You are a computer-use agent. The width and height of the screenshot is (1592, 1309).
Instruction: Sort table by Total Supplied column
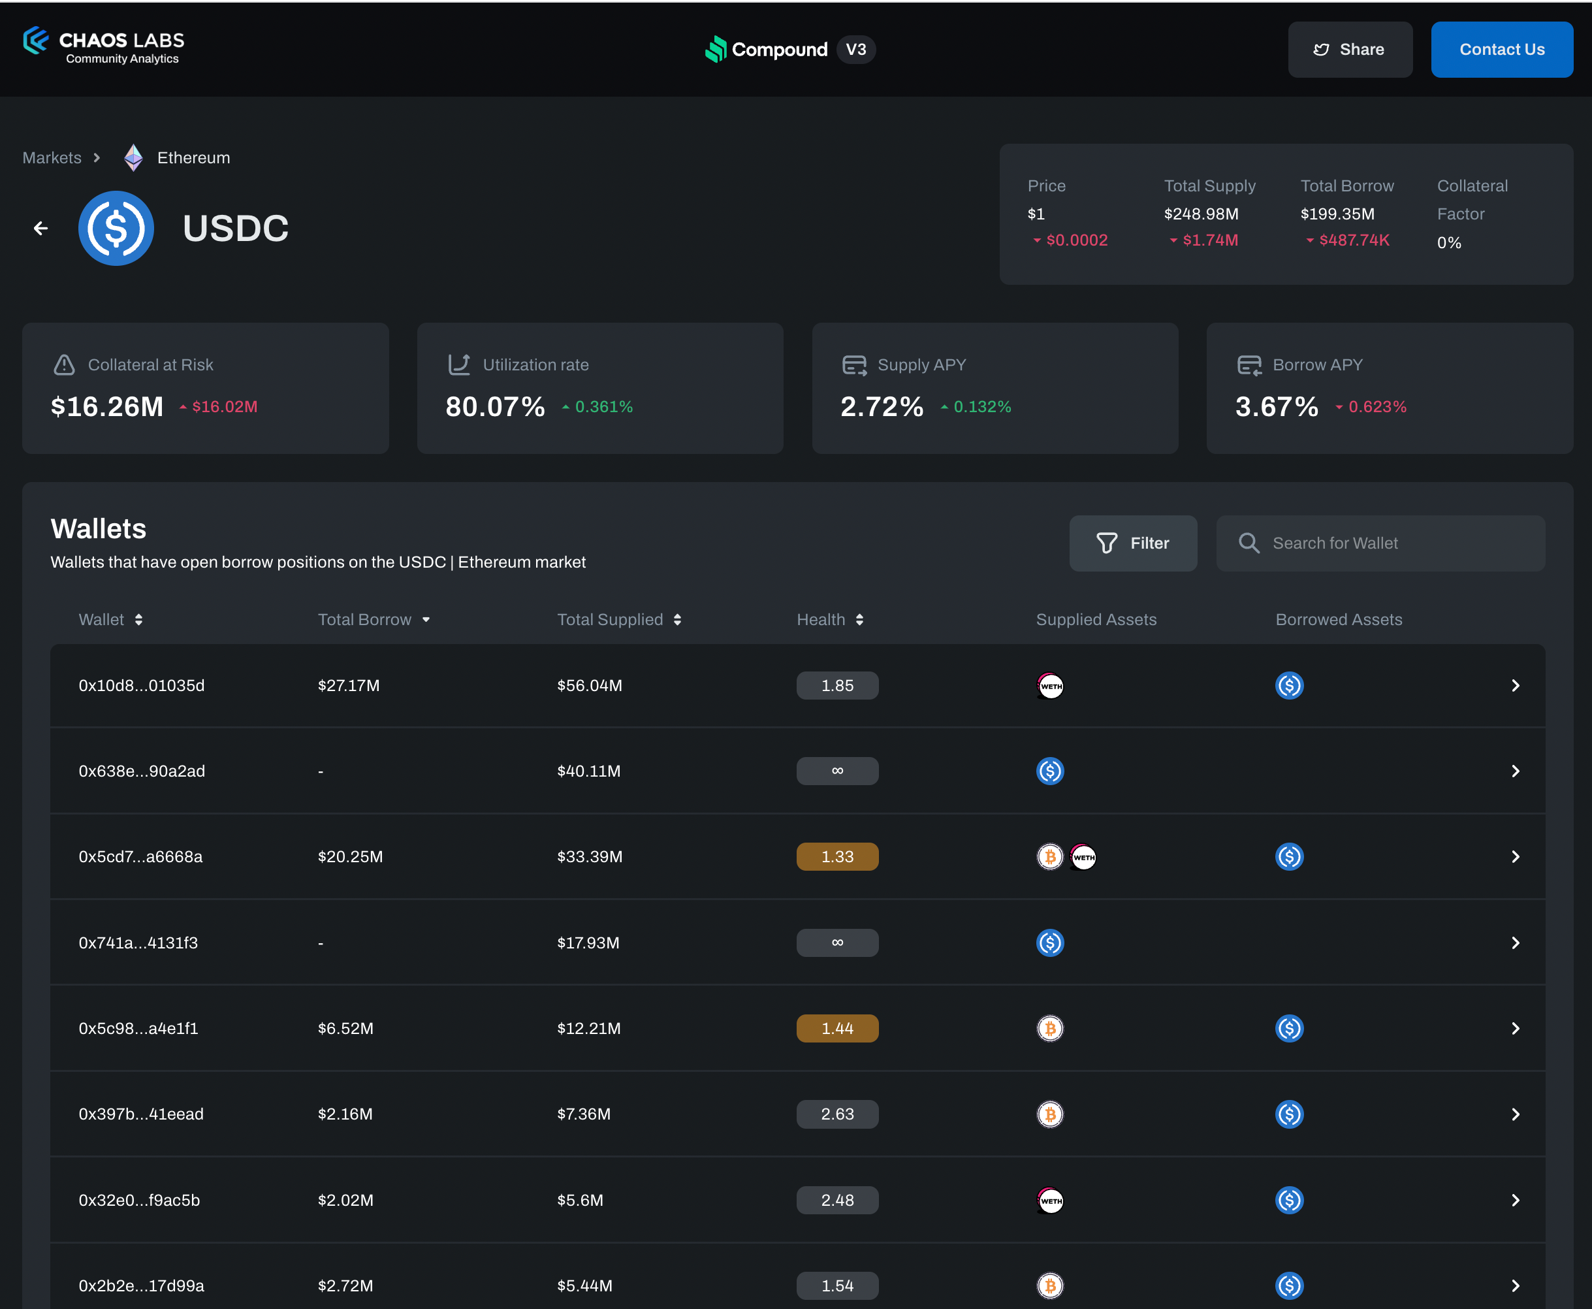pos(678,620)
